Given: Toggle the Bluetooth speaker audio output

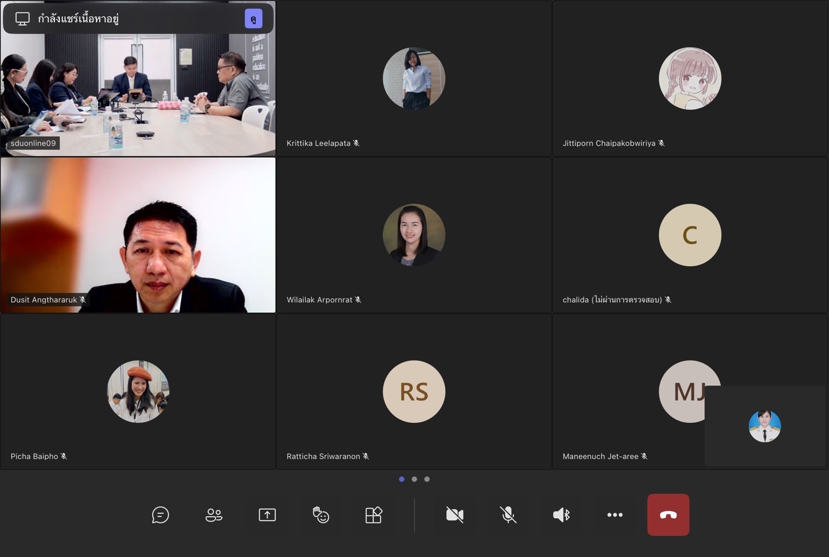Looking at the screenshot, I should (561, 515).
